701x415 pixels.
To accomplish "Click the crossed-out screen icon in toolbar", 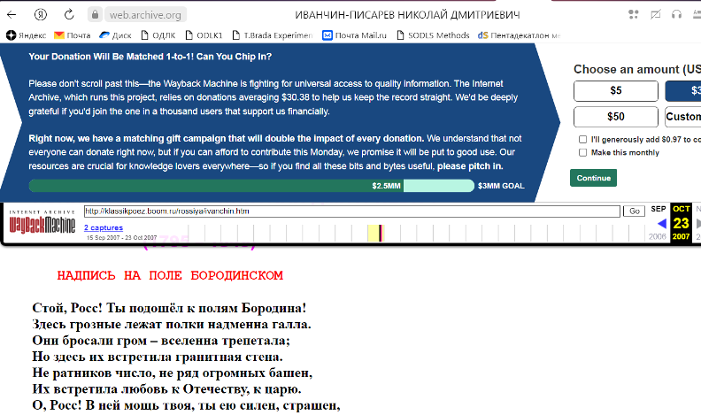I will tap(655, 14).
